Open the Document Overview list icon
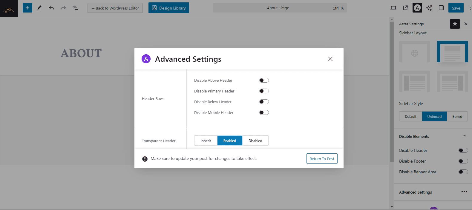The image size is (472, 210). click(x=75, y=8)
